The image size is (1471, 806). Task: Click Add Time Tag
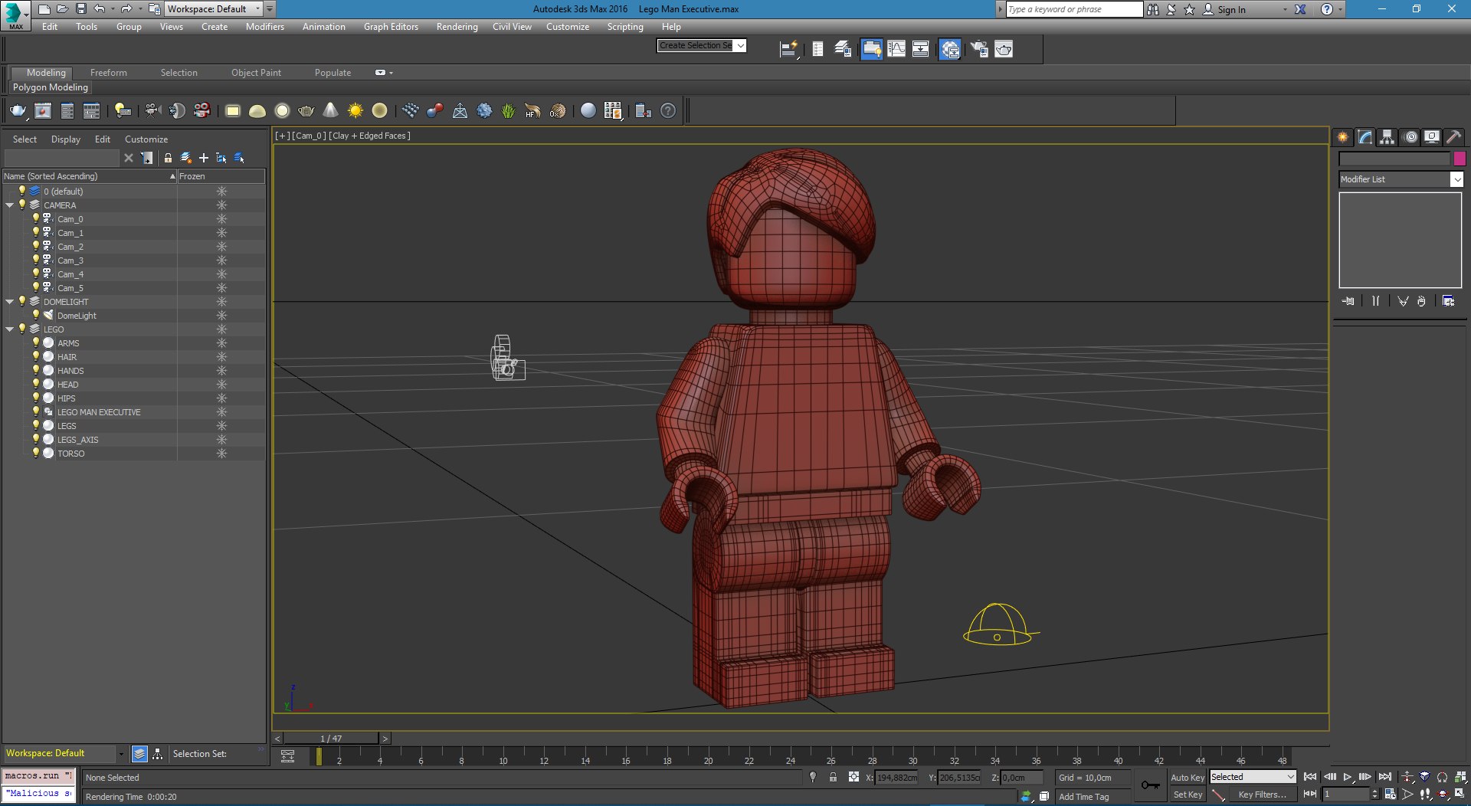(1083, 797)
